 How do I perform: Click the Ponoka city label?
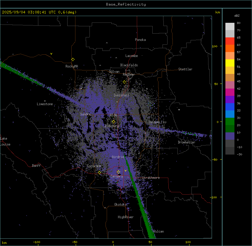140,40
